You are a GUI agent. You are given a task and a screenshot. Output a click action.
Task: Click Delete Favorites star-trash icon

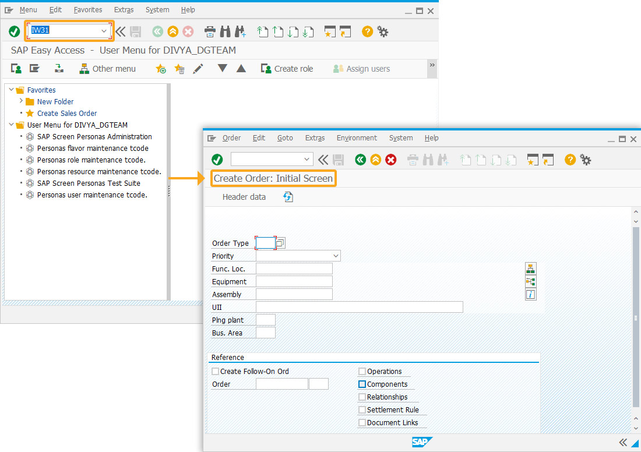coord(179,69)
